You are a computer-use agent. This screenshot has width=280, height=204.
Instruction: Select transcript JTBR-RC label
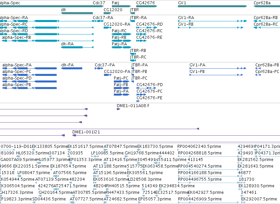point(138,57)
